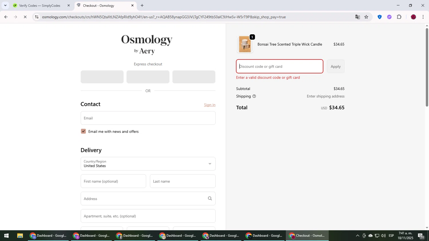
Task: Toggle Email me with news and offers
Action: pos(83,131)
